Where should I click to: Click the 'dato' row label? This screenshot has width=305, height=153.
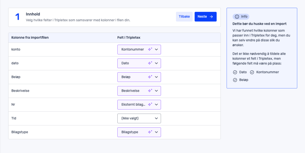pos(15,63)
